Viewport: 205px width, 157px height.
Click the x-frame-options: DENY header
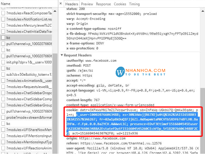pyautogui.click(x=85, y=43)
